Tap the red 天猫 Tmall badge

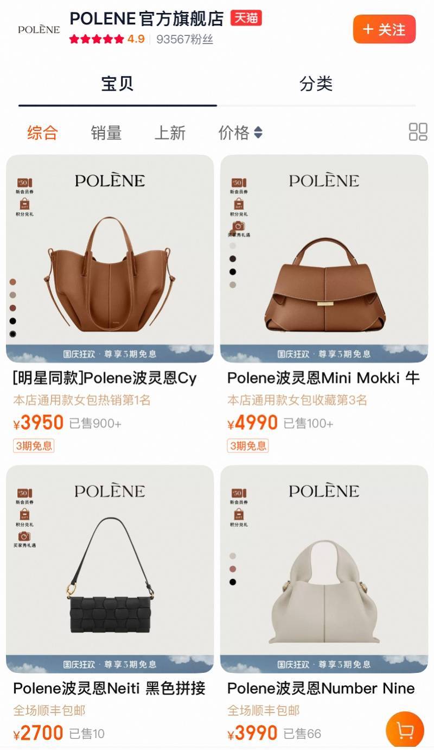(x=246, y=18)
